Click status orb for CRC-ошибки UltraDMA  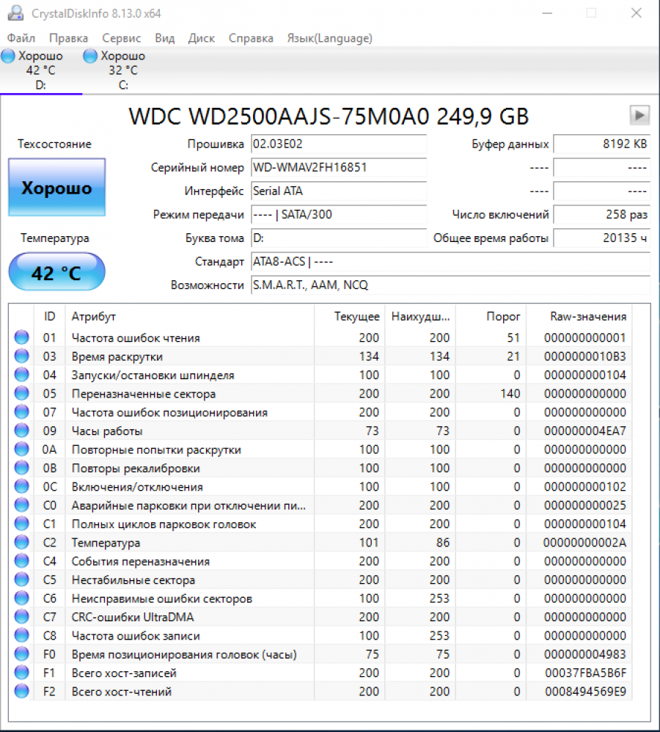pyautogui.click(x=21, y=617)
